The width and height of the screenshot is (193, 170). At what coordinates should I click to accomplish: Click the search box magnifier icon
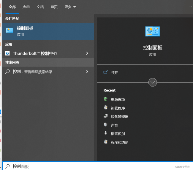click(7, 166)
